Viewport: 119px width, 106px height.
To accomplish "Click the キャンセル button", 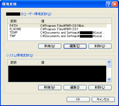I will [103, 99].
